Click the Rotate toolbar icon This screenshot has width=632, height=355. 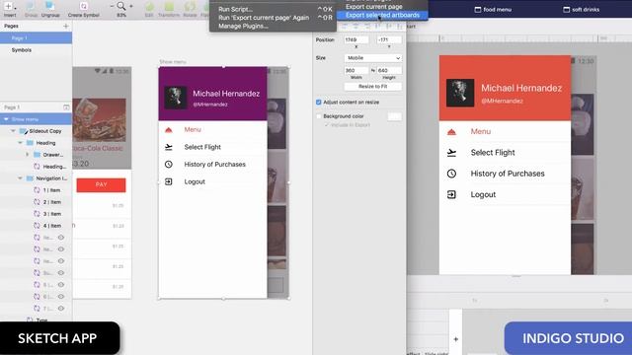190,7
